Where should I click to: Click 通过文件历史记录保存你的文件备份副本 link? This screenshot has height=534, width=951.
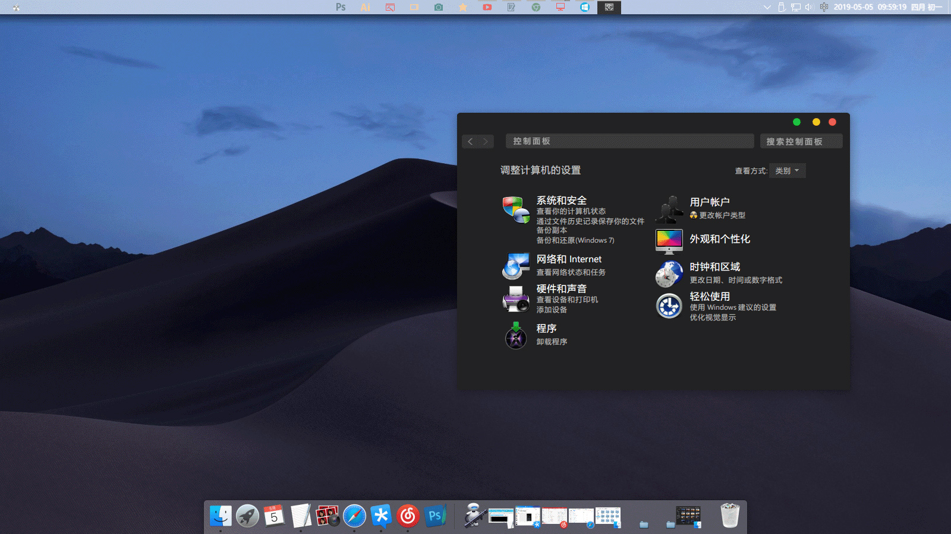(590, 225)
